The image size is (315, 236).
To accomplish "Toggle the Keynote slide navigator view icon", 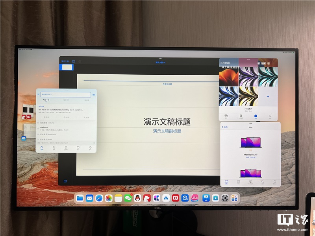I will 74,61.
